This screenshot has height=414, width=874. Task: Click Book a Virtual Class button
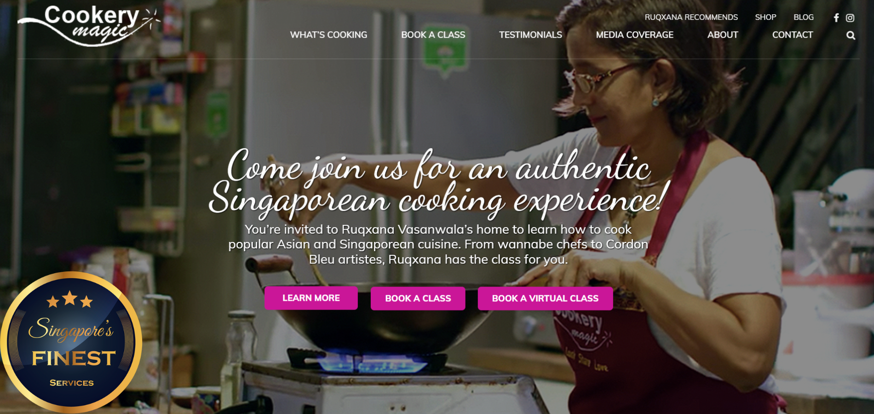(545, 299)
